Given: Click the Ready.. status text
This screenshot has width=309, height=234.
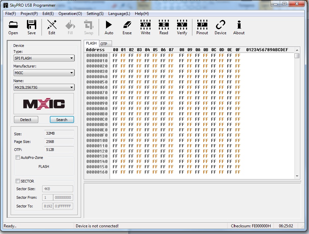Looking at the screenshot, I should (x=10, y=226).
